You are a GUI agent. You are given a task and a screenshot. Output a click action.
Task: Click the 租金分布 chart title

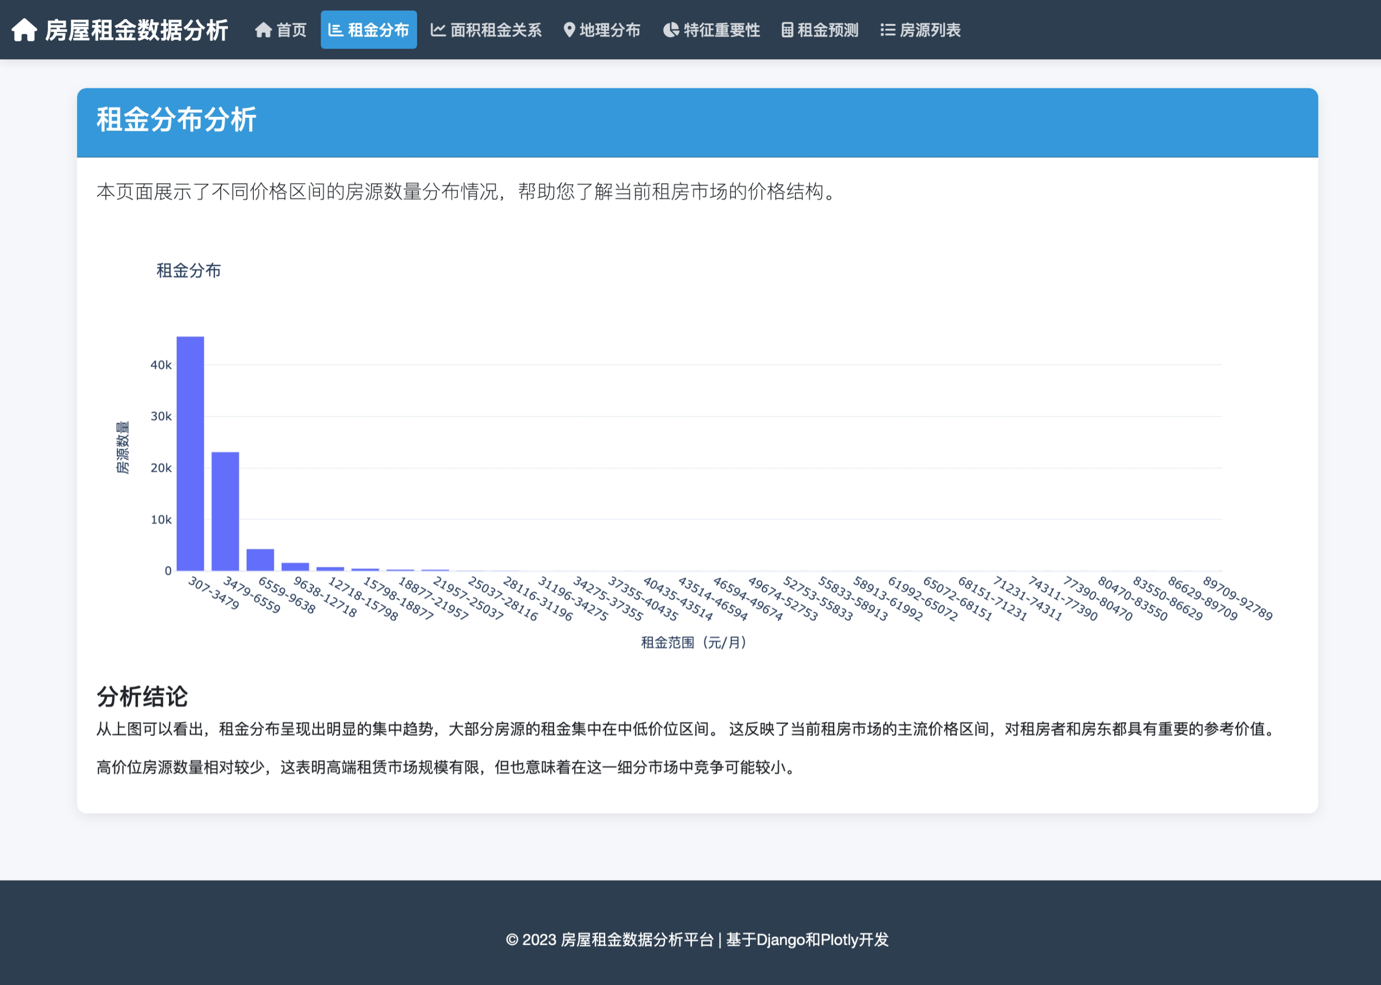[x=189, y=271]
